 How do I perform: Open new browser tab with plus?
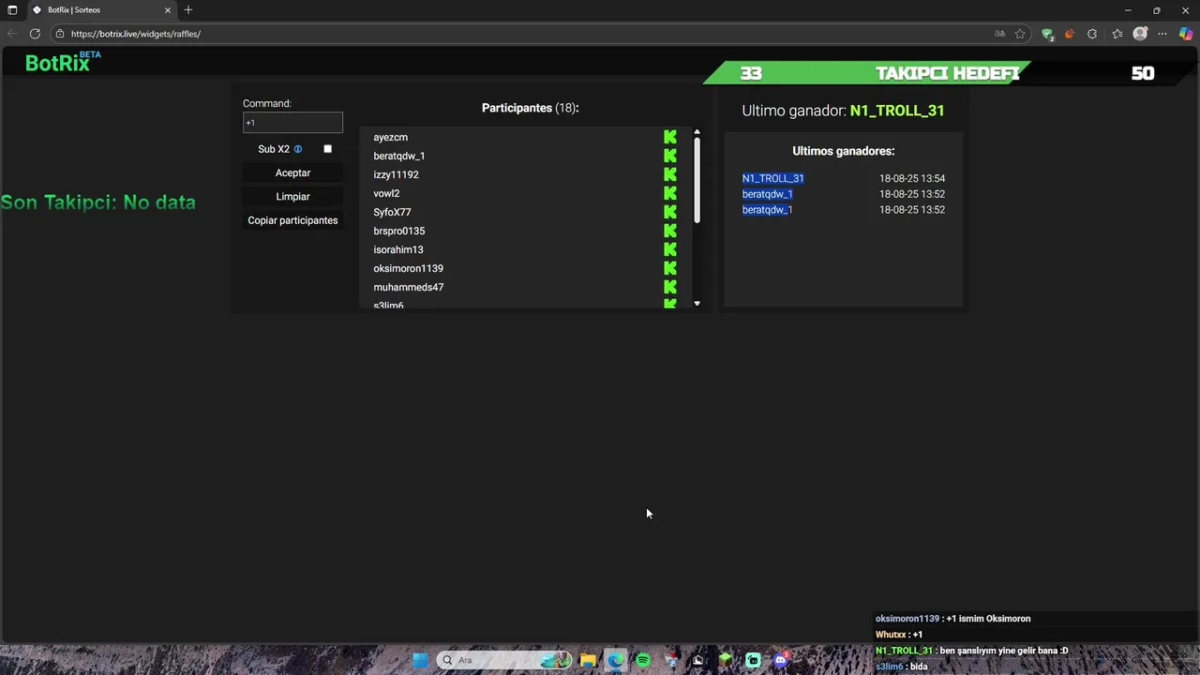[188, 9]
